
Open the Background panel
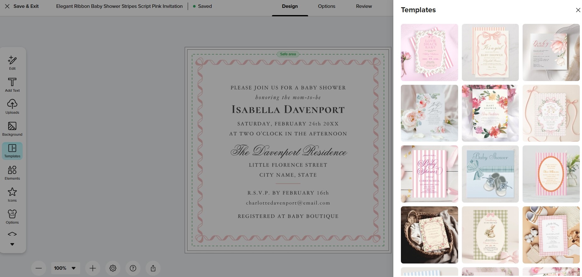point(12,129)
